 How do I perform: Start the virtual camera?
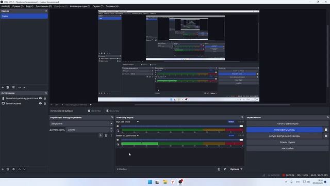click(284, 136)
